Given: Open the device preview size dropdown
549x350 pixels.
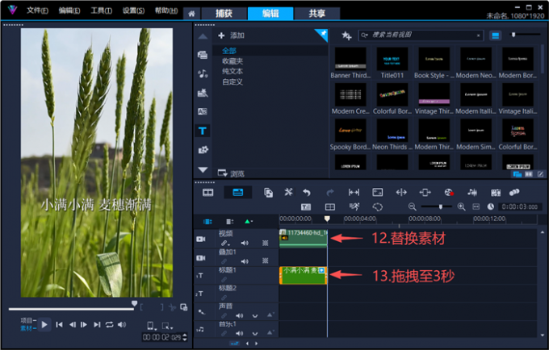Looking at the screenshot, I should [151, 326].
